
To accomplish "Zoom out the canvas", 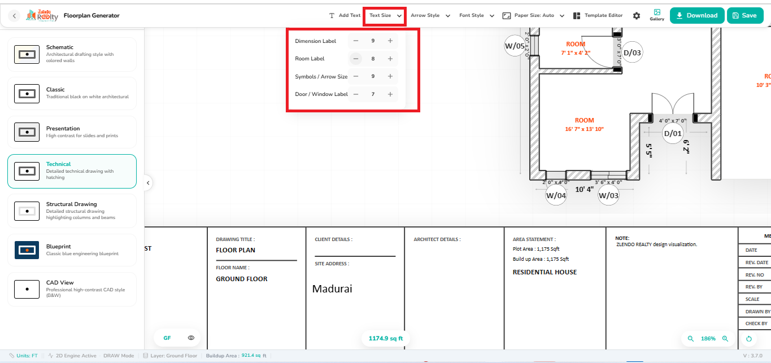I will point(690,339).
